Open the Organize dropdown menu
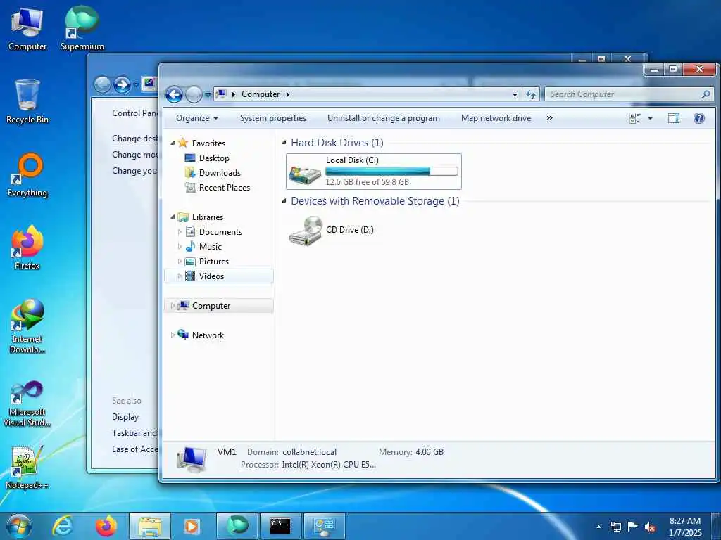Viewport: 721px width, 540px height. 197,118
